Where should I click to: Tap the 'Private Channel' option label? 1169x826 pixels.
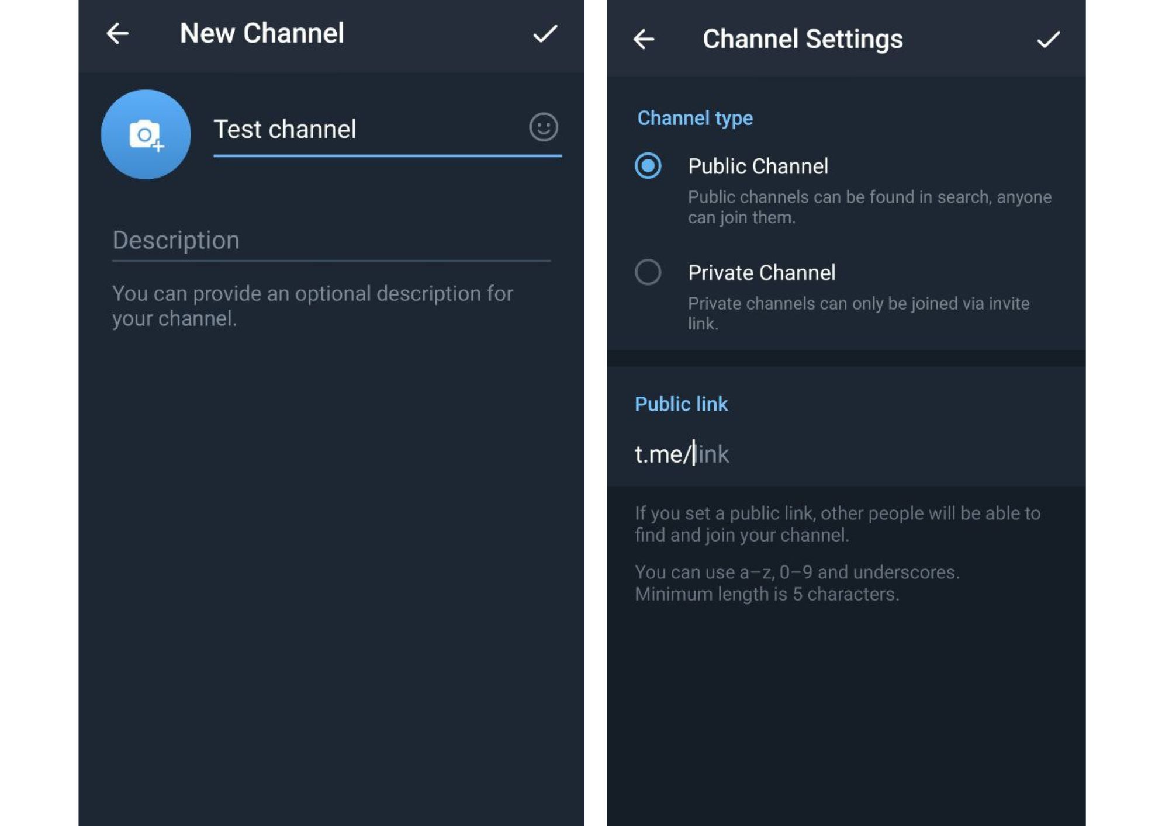[761, 273]
